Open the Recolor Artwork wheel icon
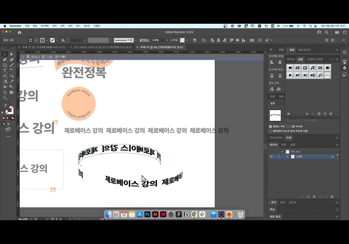The width and height of the screenshot is (349, 244). tap(194, 40)
